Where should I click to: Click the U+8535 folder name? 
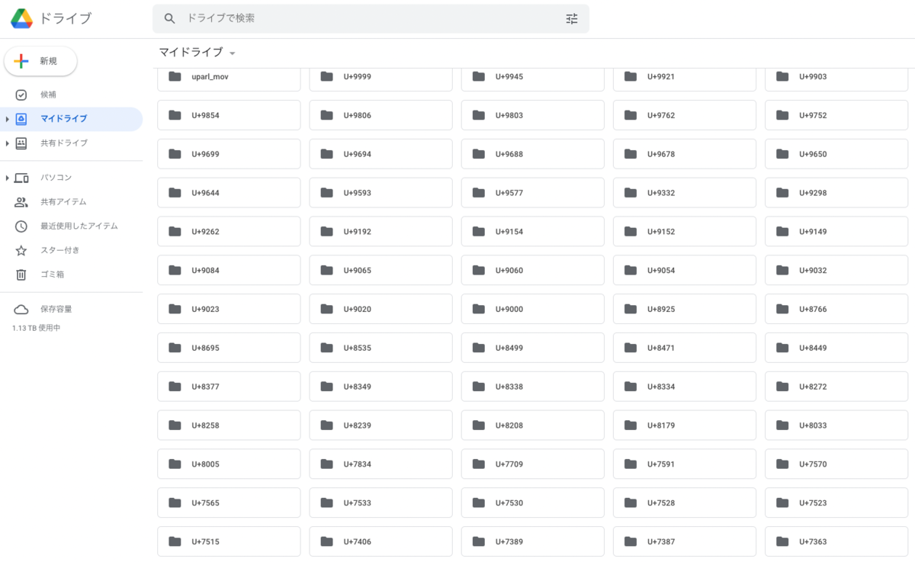coord(358,348)
